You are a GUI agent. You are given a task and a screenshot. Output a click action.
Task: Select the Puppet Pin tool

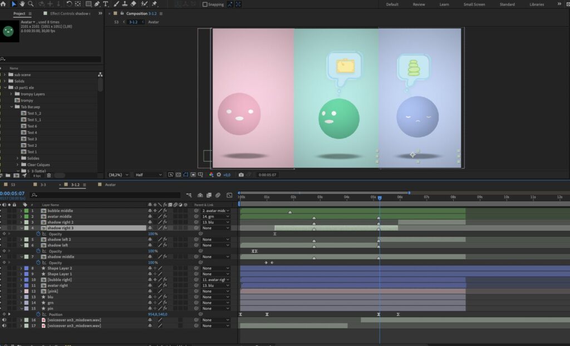pos(154,4)
